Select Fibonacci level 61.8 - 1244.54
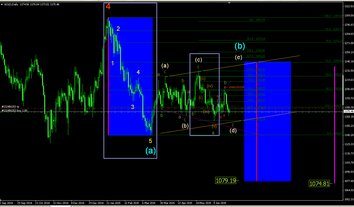 point(334,60)
